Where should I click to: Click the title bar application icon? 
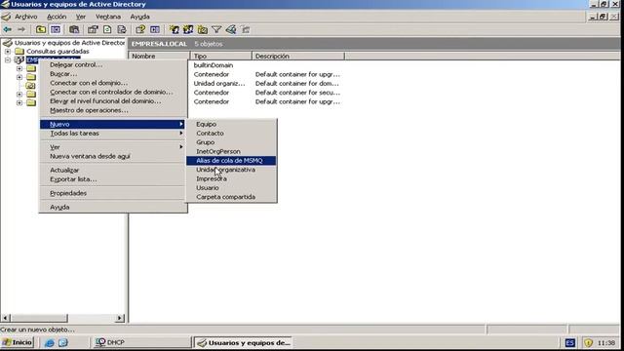point(5,4)
